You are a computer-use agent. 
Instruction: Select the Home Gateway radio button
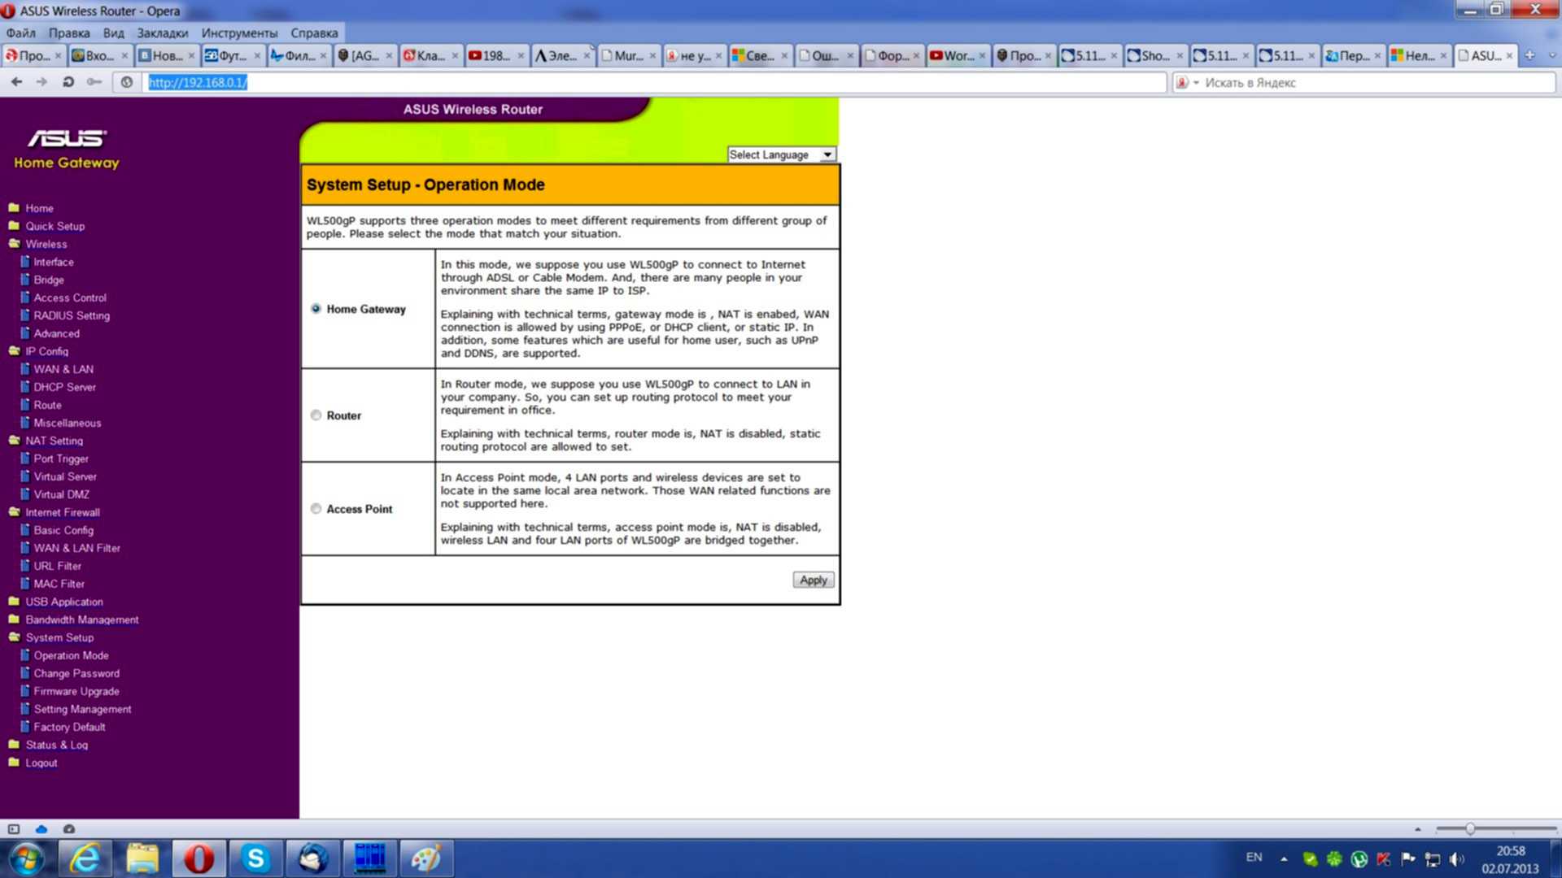(316, 309)
